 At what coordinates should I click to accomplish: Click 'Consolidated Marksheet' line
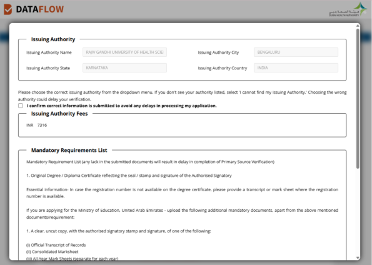click(52, 252)
